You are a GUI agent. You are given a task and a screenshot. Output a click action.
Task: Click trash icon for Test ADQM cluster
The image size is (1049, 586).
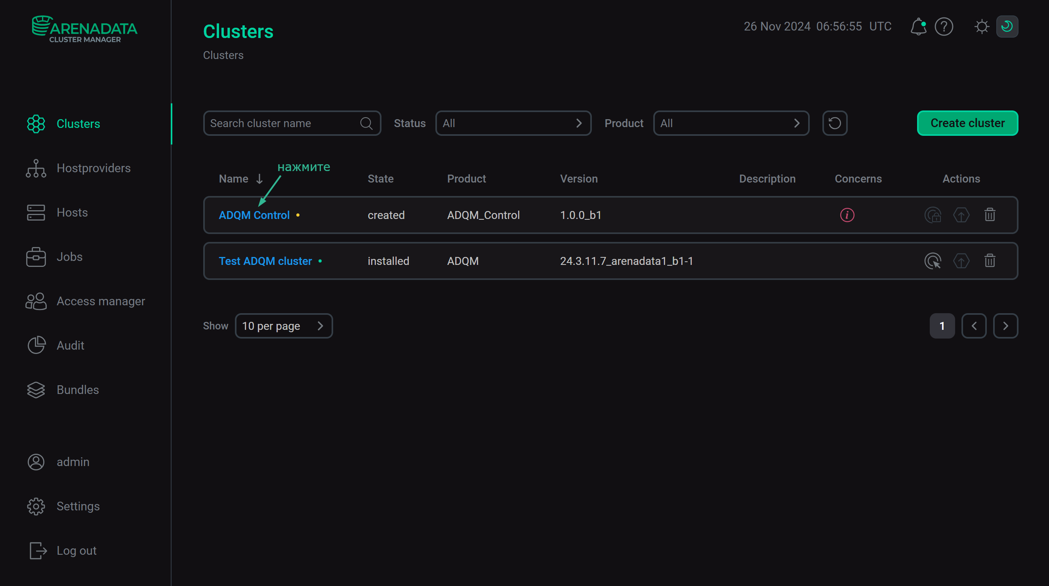pyautogui.click(x=990, y=261)
